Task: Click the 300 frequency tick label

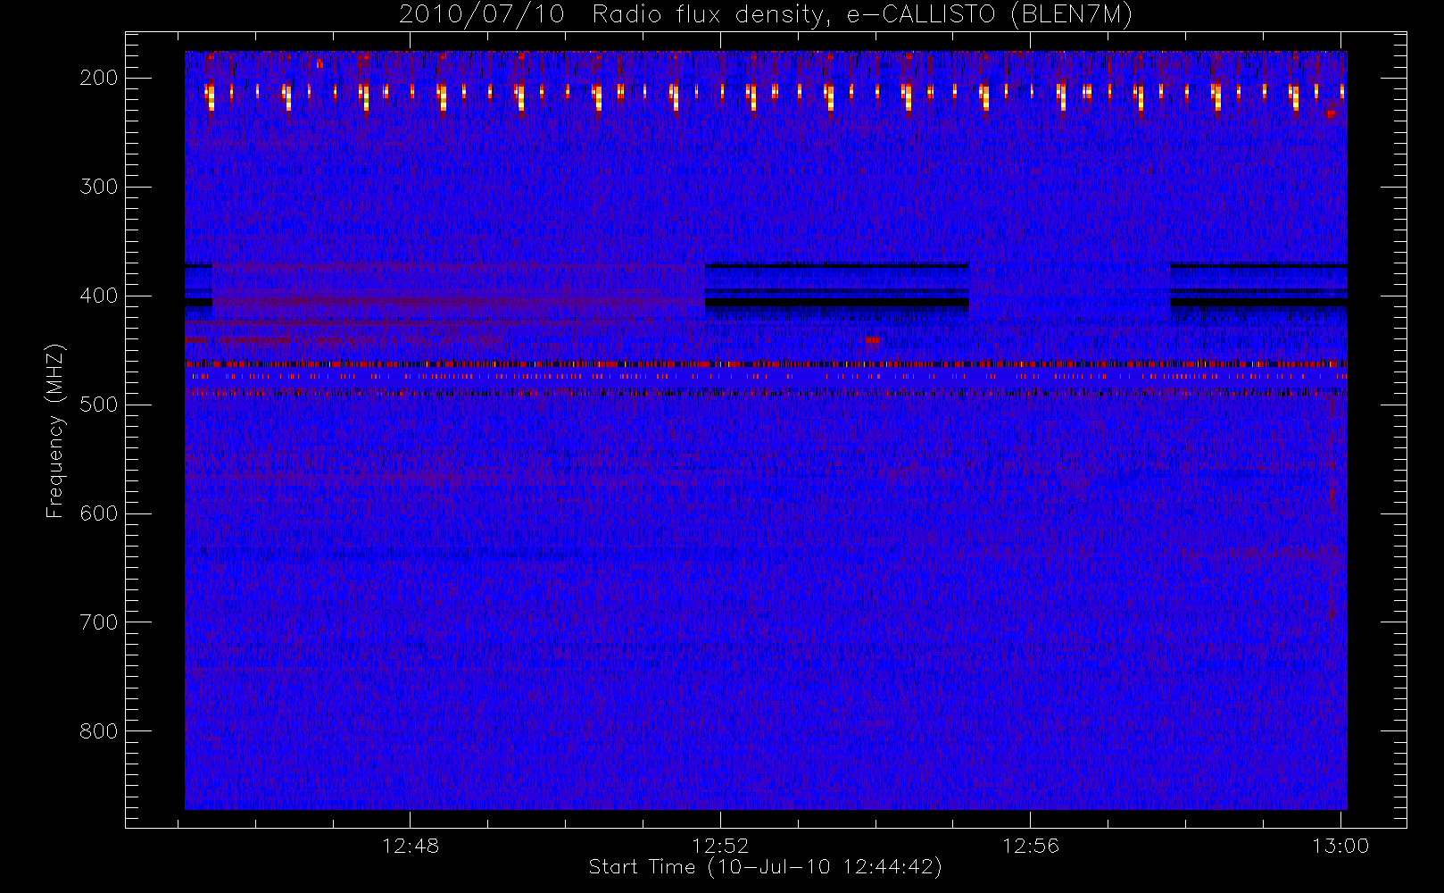Action: click(99, 187)
